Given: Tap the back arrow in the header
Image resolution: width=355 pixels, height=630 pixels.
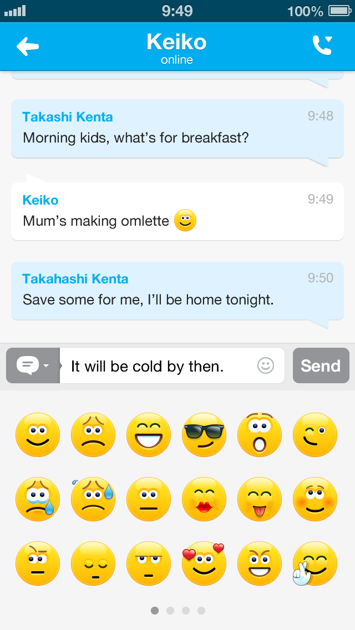Looking at the screenshot, I should point(28,47).
